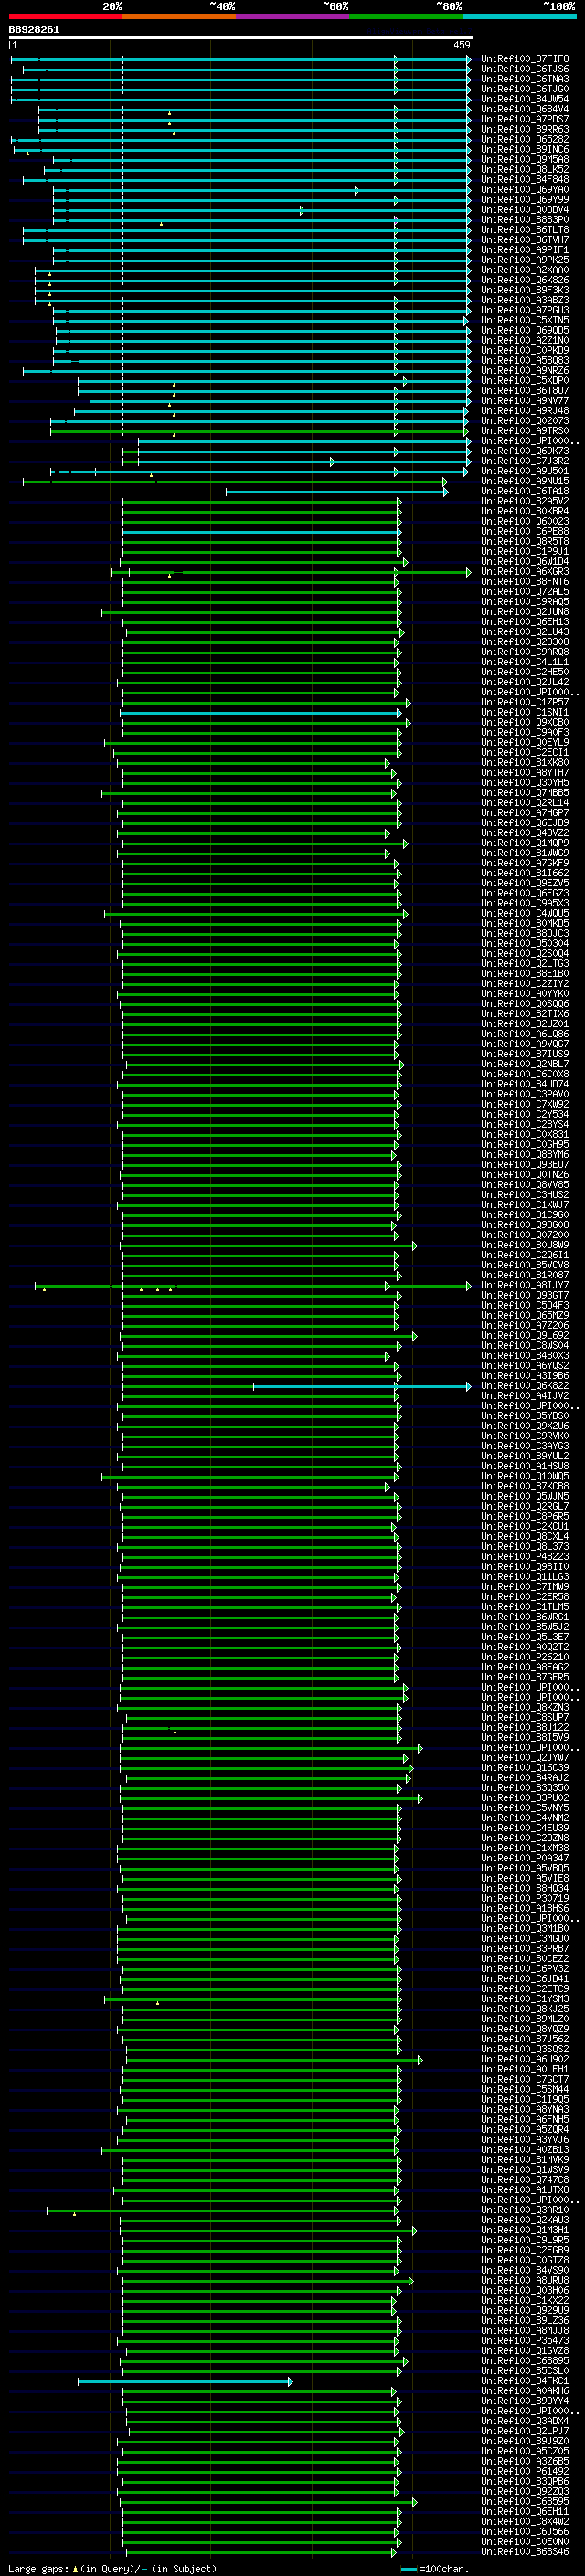Open hit UniRef100_Q9M5A8
This screenshot has width=585, height=2576.
click(525, 159)
